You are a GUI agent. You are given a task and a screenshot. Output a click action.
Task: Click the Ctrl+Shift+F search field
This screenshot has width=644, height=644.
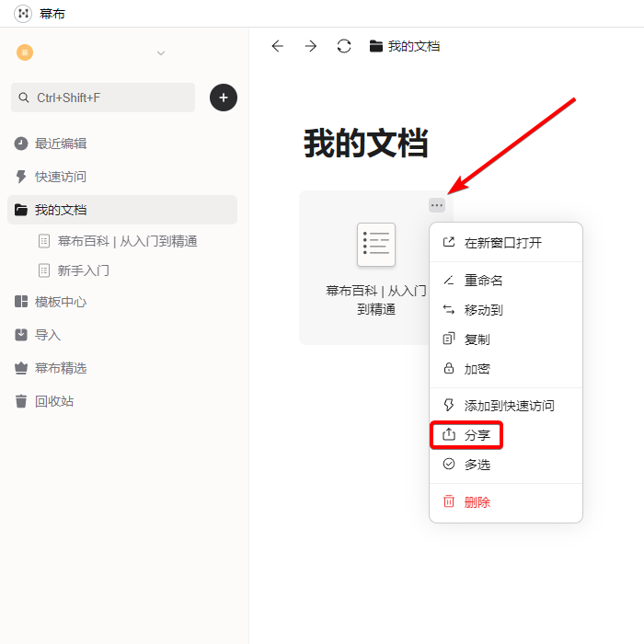click(x=103, y=98)
